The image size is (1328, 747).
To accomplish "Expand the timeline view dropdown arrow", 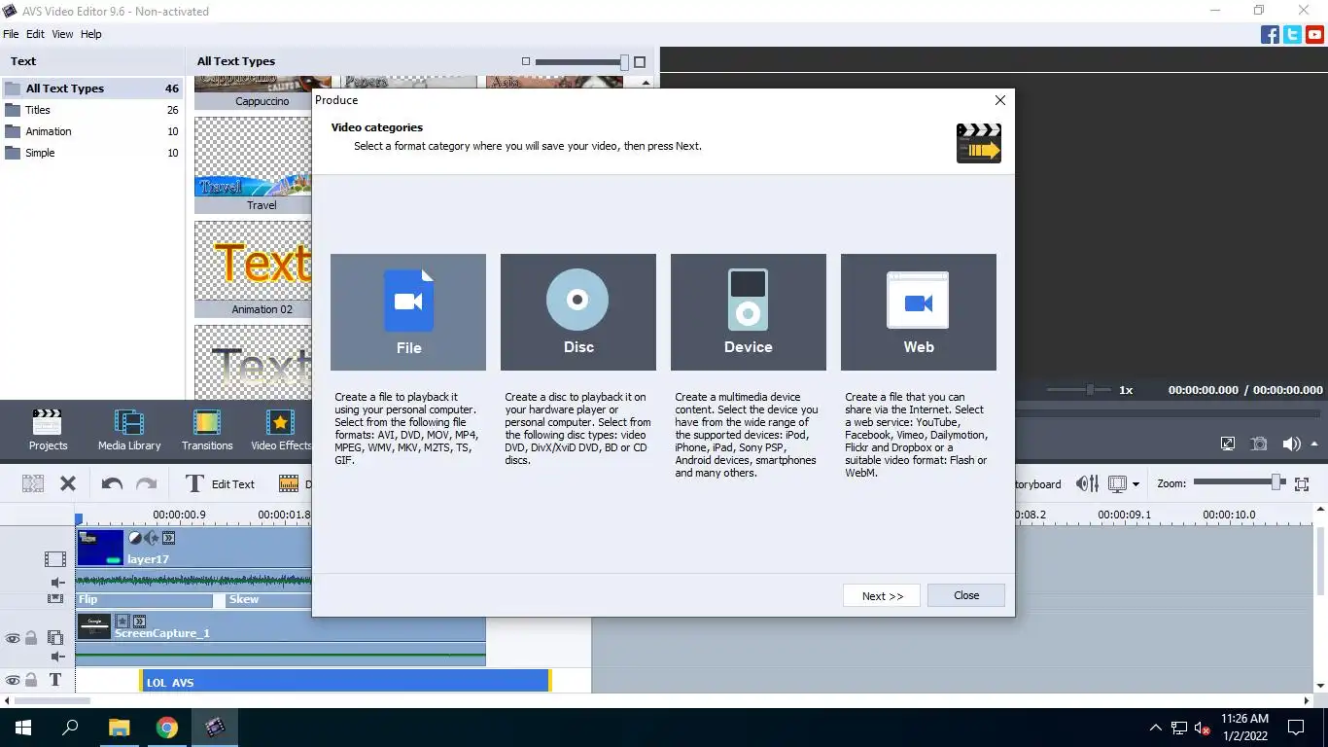I will pos(1135,484).
